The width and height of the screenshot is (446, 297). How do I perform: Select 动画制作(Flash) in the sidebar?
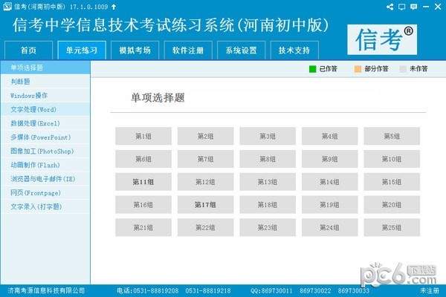(36, 165)
